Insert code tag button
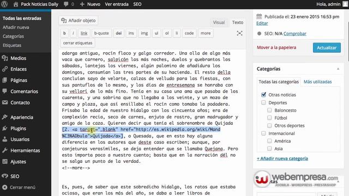349x196 pixels. click(x=189, y=33)
